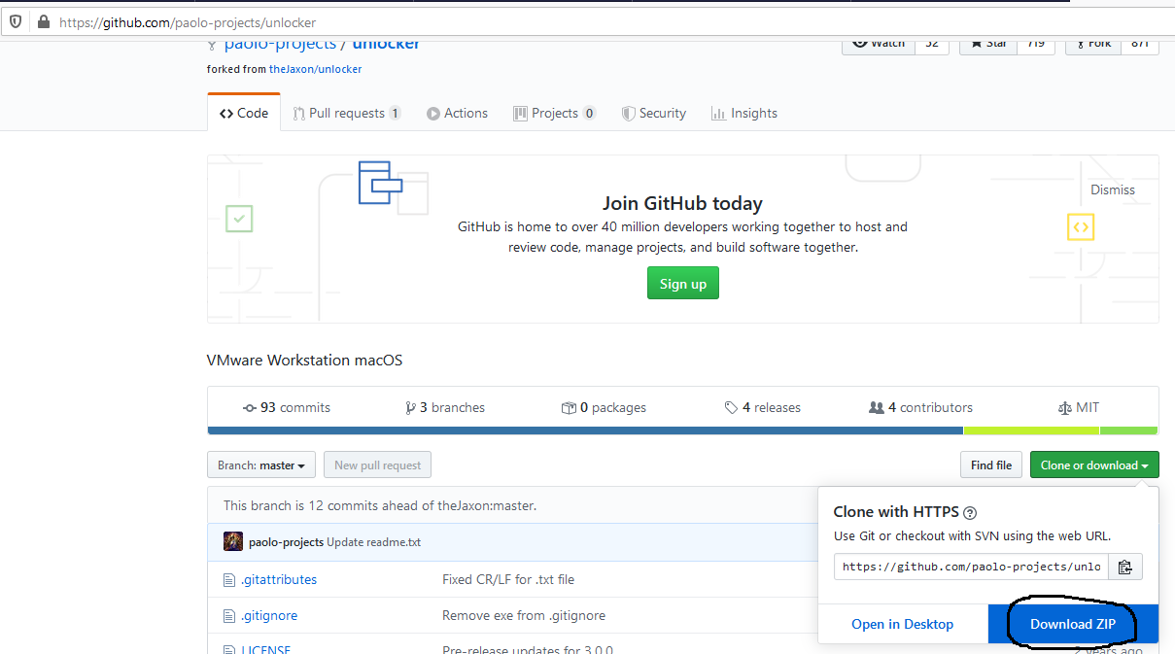
Task: Open the Actions tab
Action: pyautogui.click(x=457, y=113)
